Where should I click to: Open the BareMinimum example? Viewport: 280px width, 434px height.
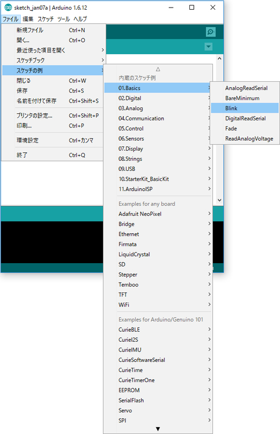pyautogui.click(x=245, y=98)
